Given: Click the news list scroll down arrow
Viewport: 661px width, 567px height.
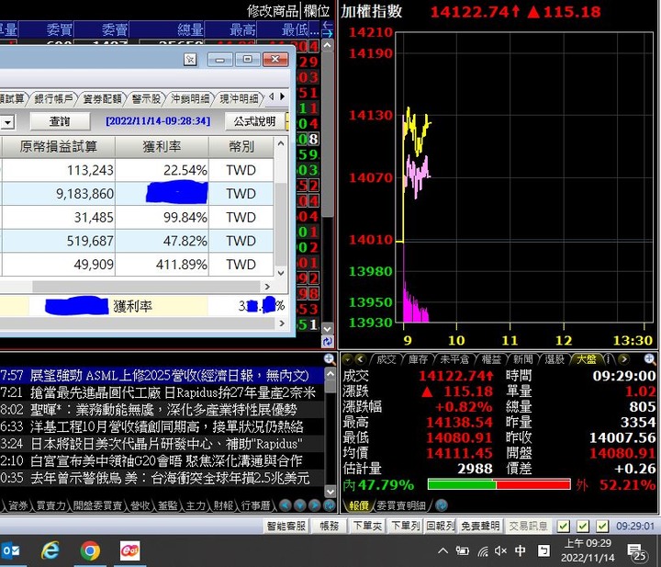Looking at the screenshot, I should point(330,491).
